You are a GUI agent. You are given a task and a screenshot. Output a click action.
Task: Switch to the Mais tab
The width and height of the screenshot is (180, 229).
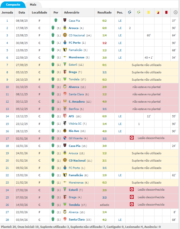click(x=33, y=5)
